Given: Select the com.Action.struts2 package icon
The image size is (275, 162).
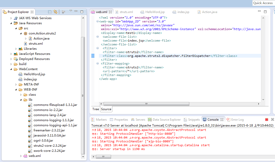Looking at the screenshot, I should (25, 33).
